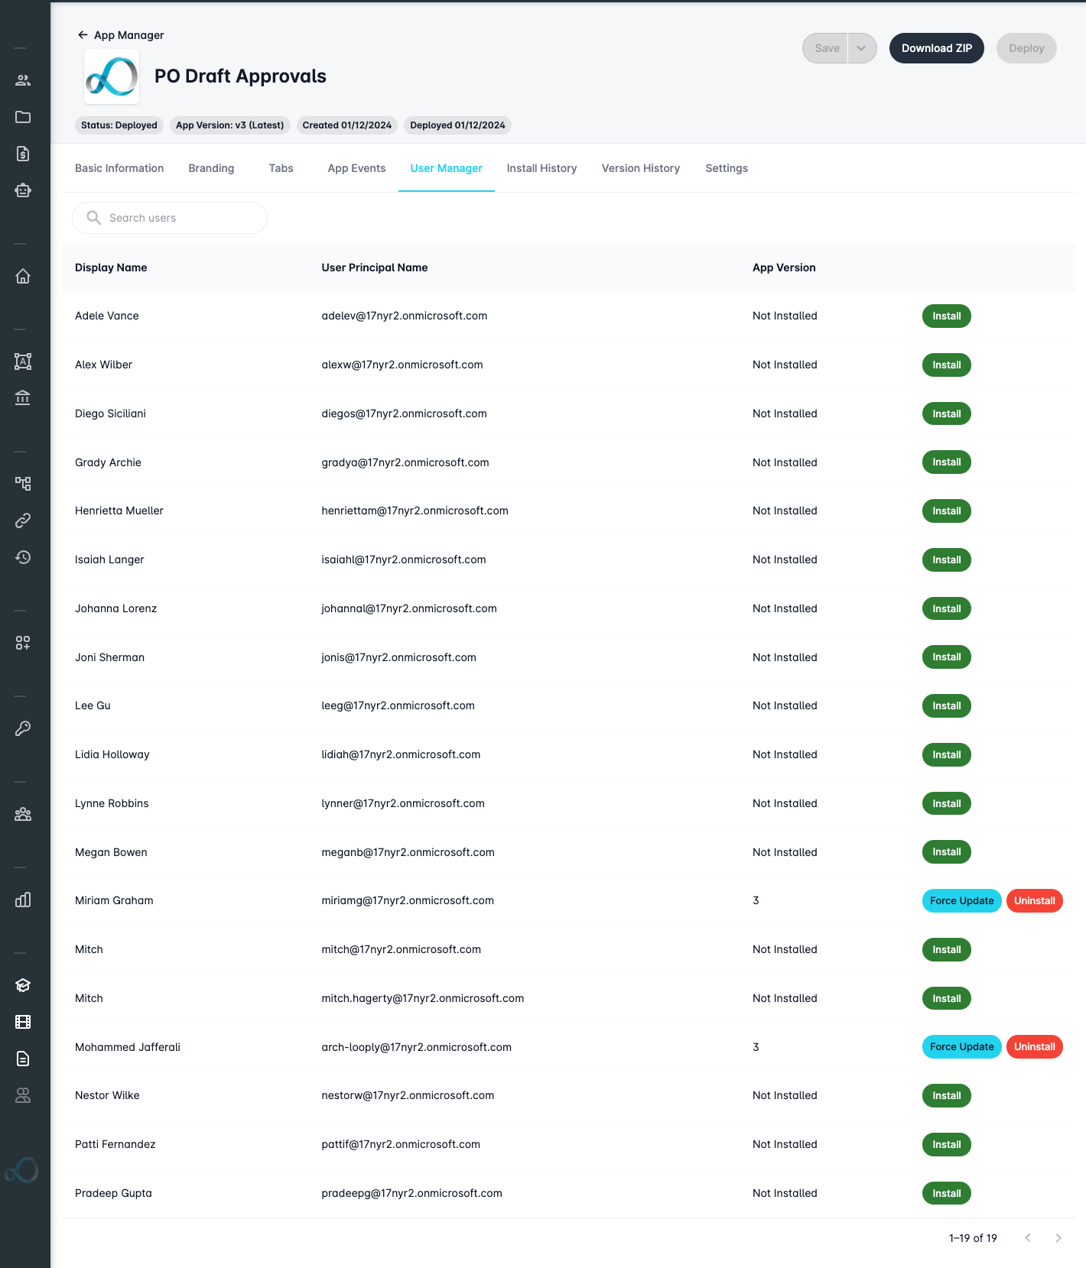Screen dimensions: 1086x1268
Task: Switch to the Install History tab
Action: [x=541, y=168]
